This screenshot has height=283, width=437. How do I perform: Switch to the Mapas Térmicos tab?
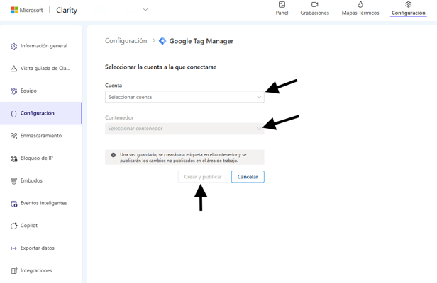click(360, 8)
